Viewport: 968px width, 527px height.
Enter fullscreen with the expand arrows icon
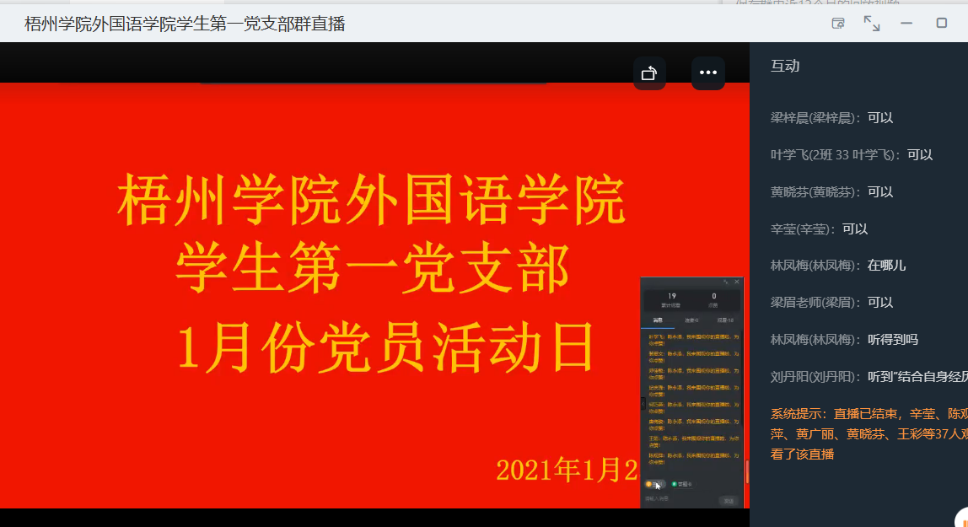[872, 24]
